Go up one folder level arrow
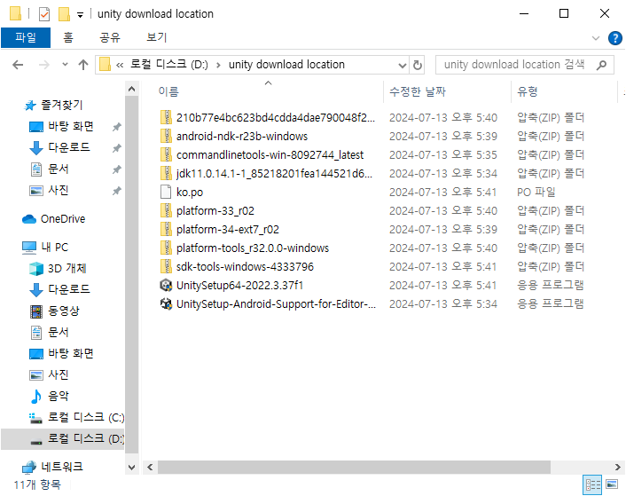The width and height of the screenshot is (626, 496). tap(83, 65)
